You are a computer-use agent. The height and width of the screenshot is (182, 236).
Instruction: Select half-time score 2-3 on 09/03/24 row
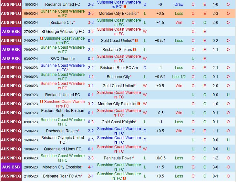coord(215,14)
